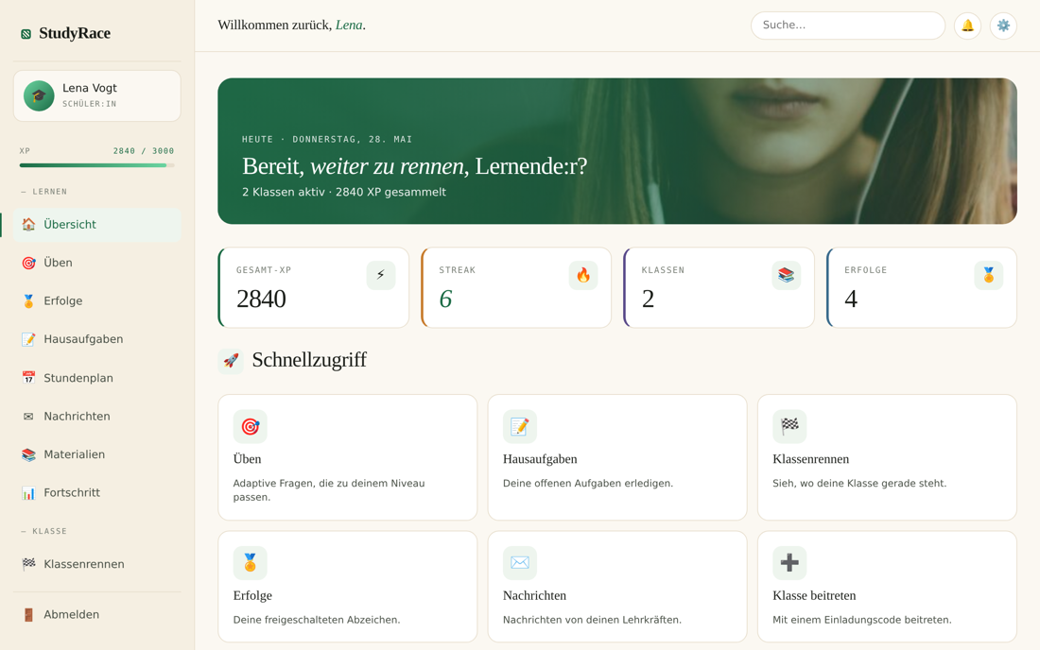Click the date text Donnerstag, 28. Mai
The image size is (1040, 650).
(353, 140)
